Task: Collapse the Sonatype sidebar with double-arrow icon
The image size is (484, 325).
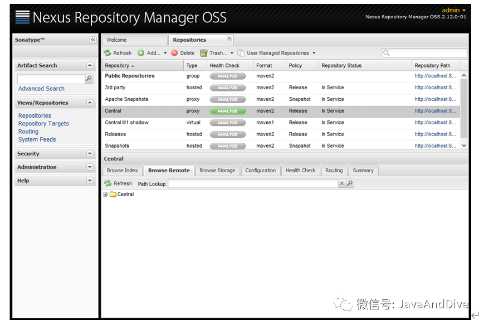Action: pos(93,40)
